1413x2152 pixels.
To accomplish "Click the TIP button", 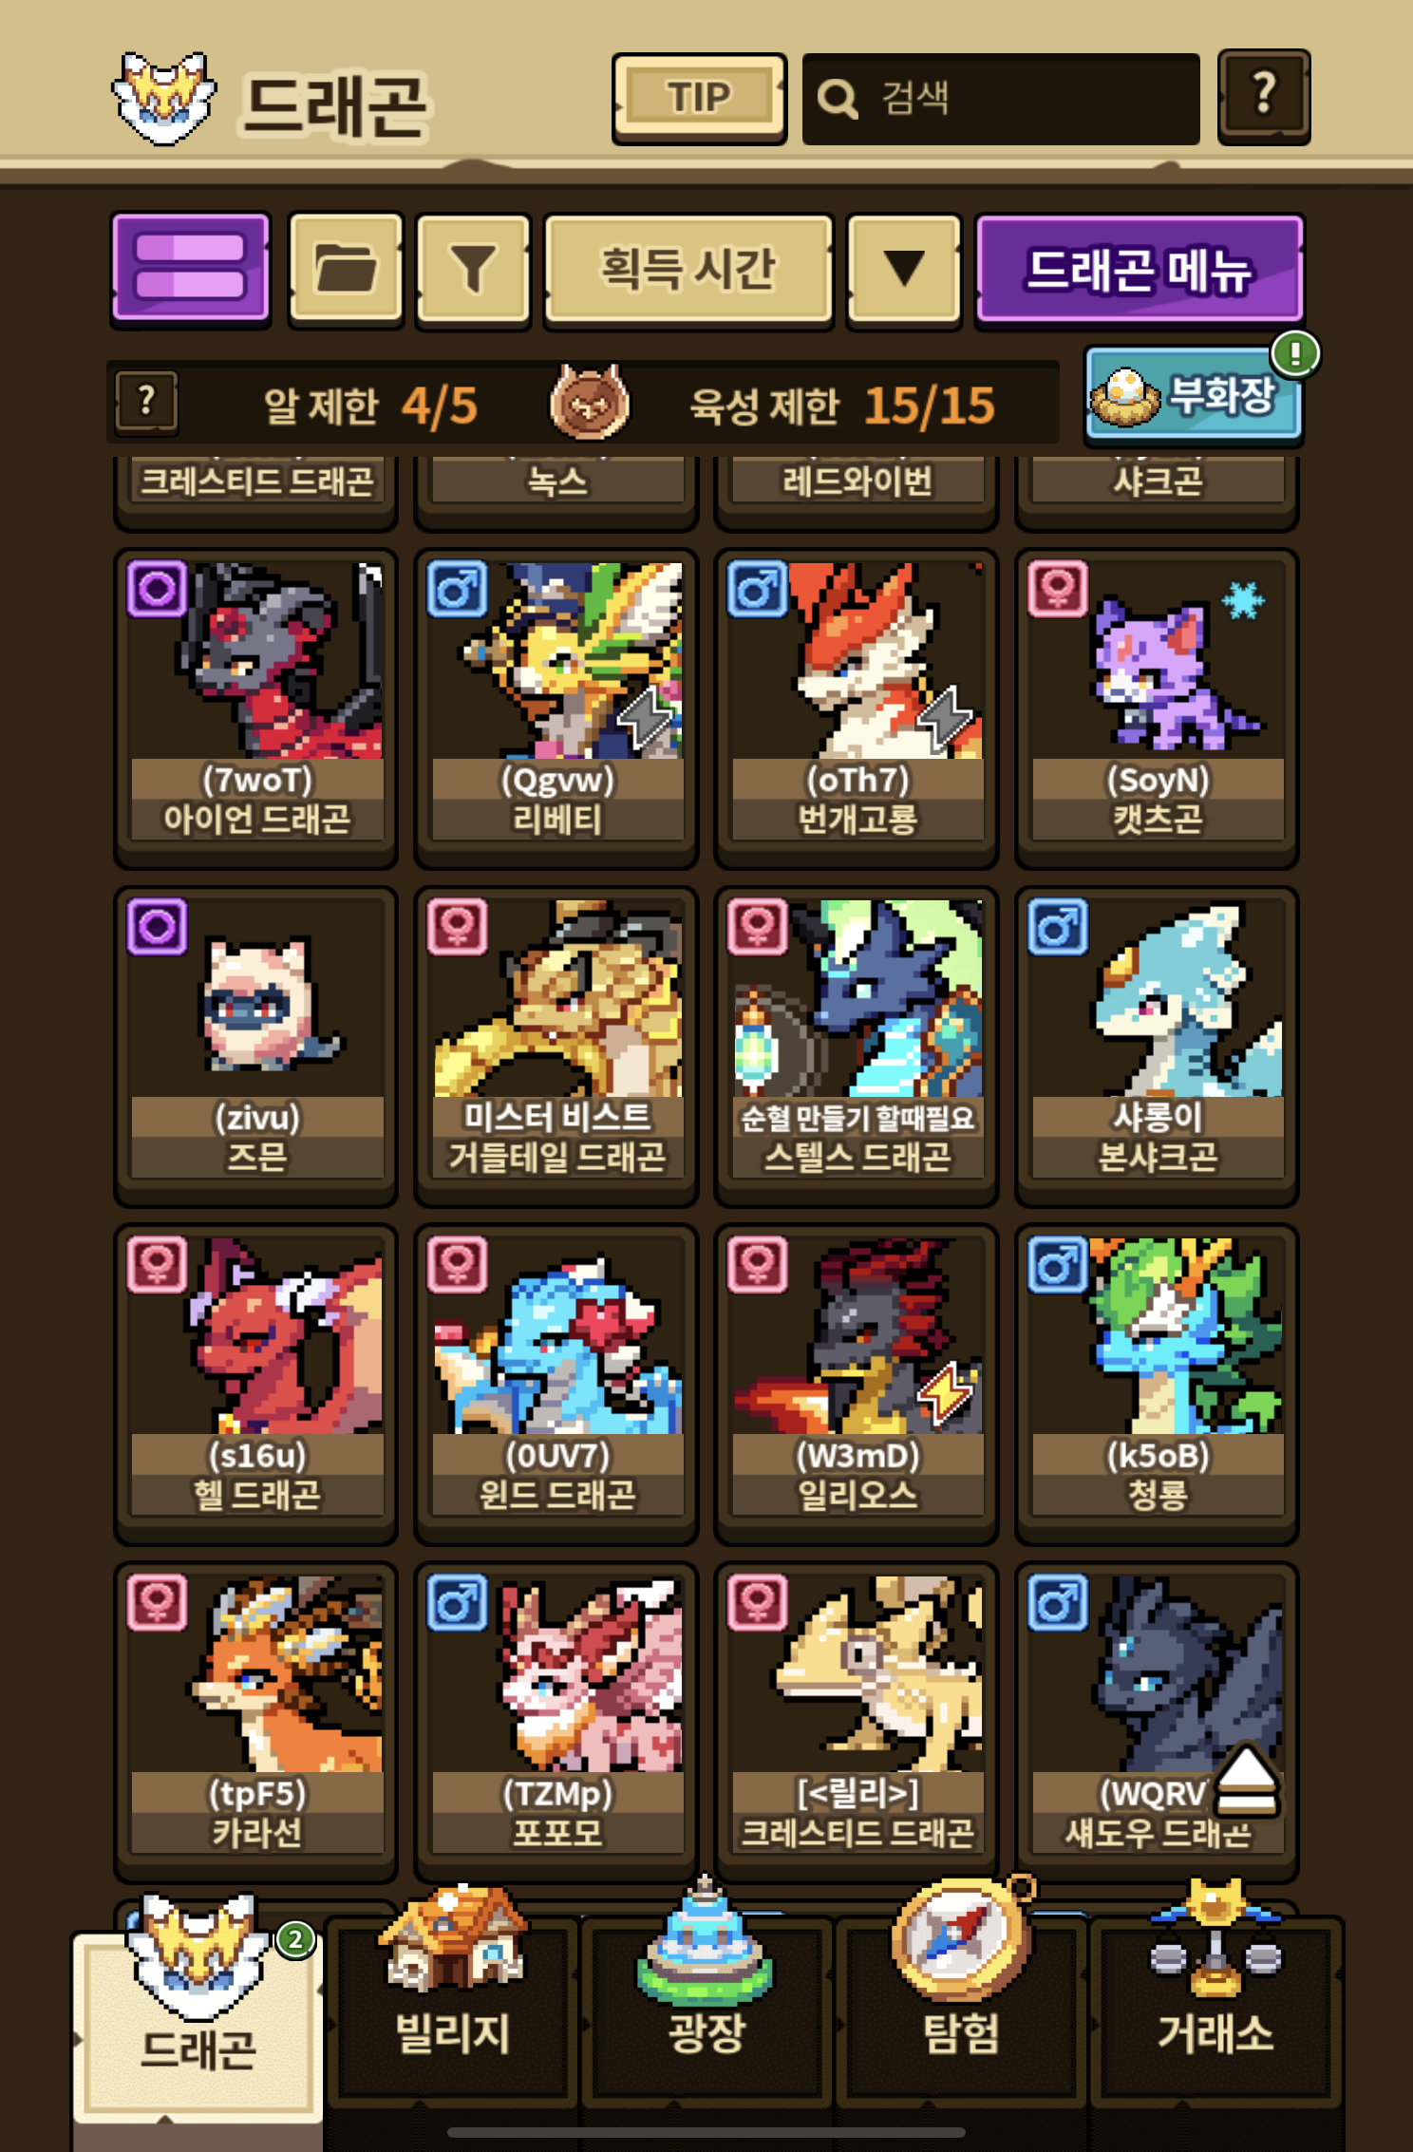I will pos(699,97).
